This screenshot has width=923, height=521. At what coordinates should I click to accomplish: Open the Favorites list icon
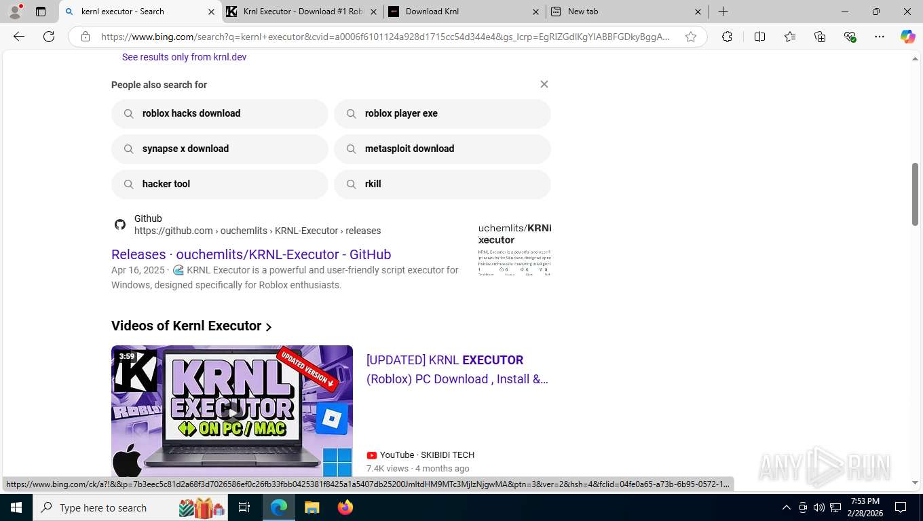tap(790, 37)
